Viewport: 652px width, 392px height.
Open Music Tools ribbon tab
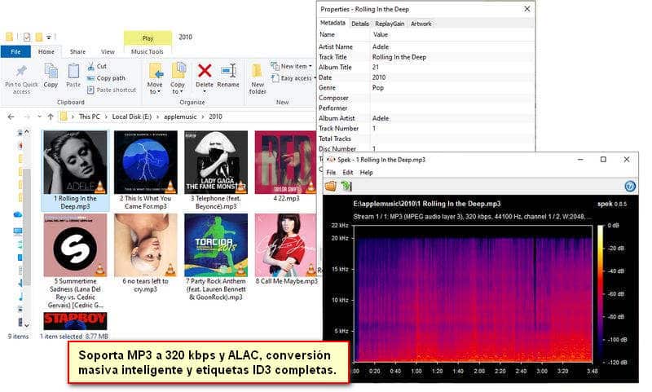148,51
